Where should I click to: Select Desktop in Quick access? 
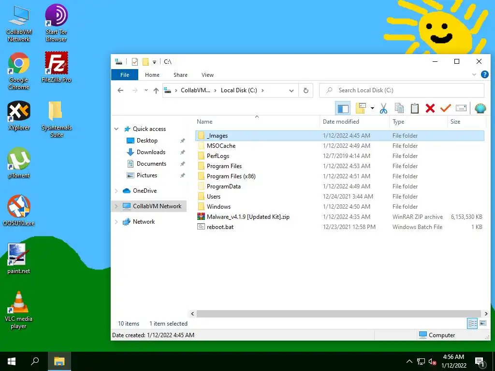(147, 141)
